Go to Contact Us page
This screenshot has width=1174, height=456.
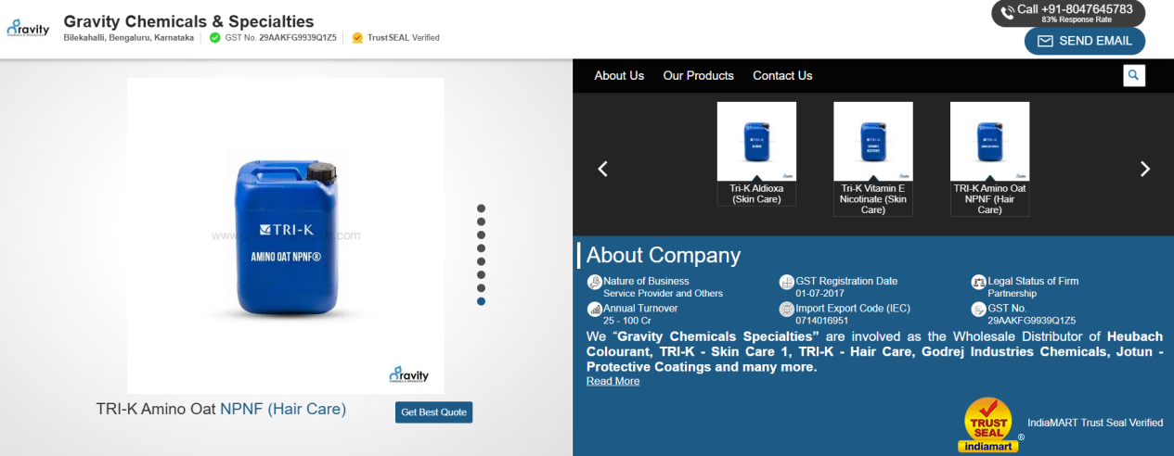click(782, 75)
